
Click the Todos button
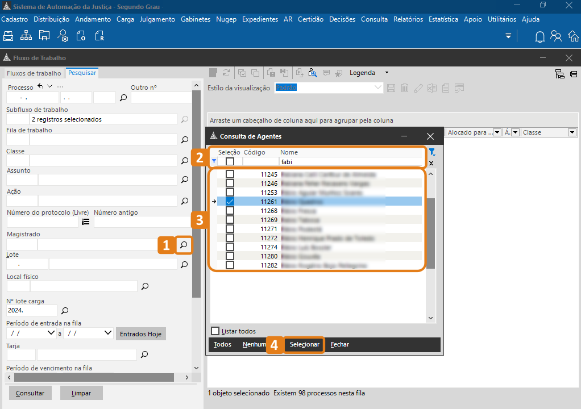[x=222, y=345]
